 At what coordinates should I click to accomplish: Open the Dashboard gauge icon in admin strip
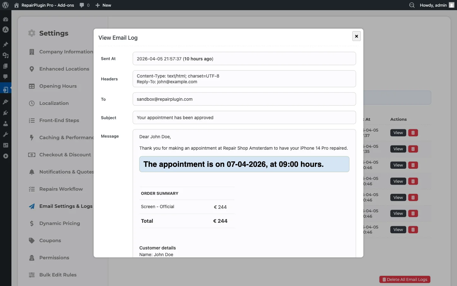[x=5, y=19]
